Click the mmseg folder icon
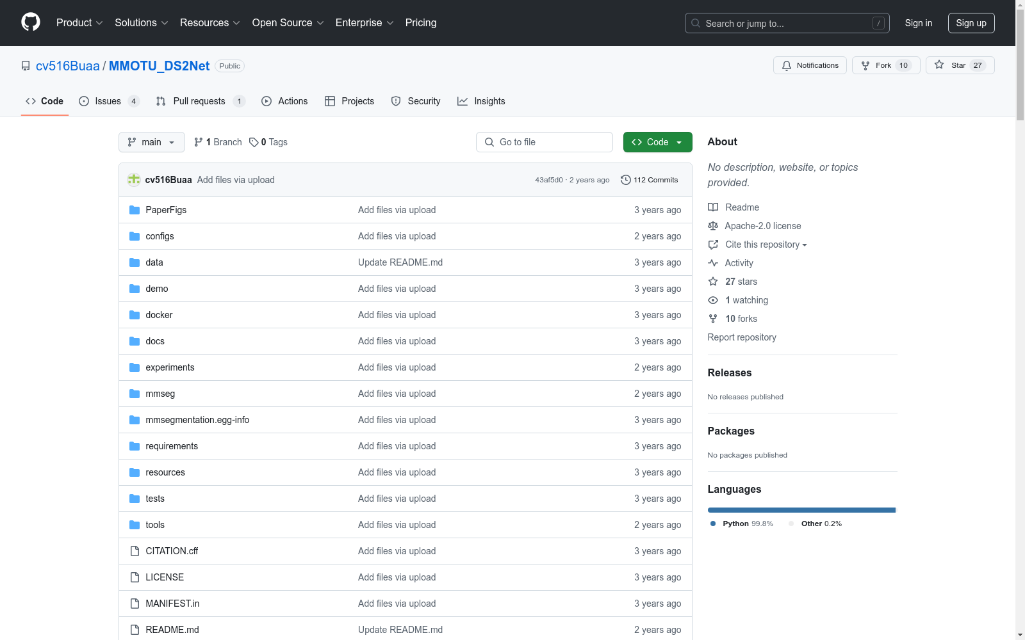The image size is (1025, 640). click(135, 394)
